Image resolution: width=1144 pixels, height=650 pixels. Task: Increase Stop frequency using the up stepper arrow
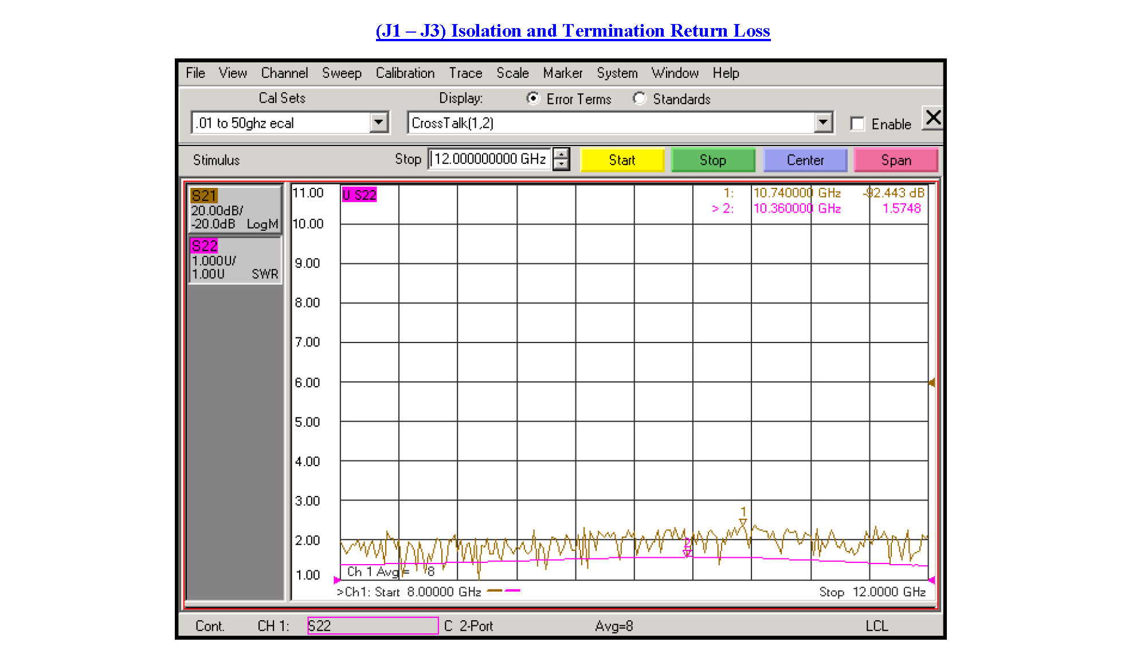(x=562, y=155)
